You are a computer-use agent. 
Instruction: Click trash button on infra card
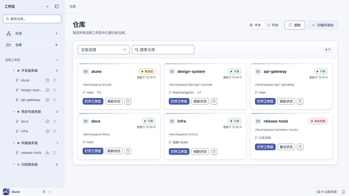(x=214, y=151)
